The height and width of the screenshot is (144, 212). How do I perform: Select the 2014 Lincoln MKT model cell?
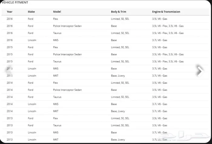(55, 111)
